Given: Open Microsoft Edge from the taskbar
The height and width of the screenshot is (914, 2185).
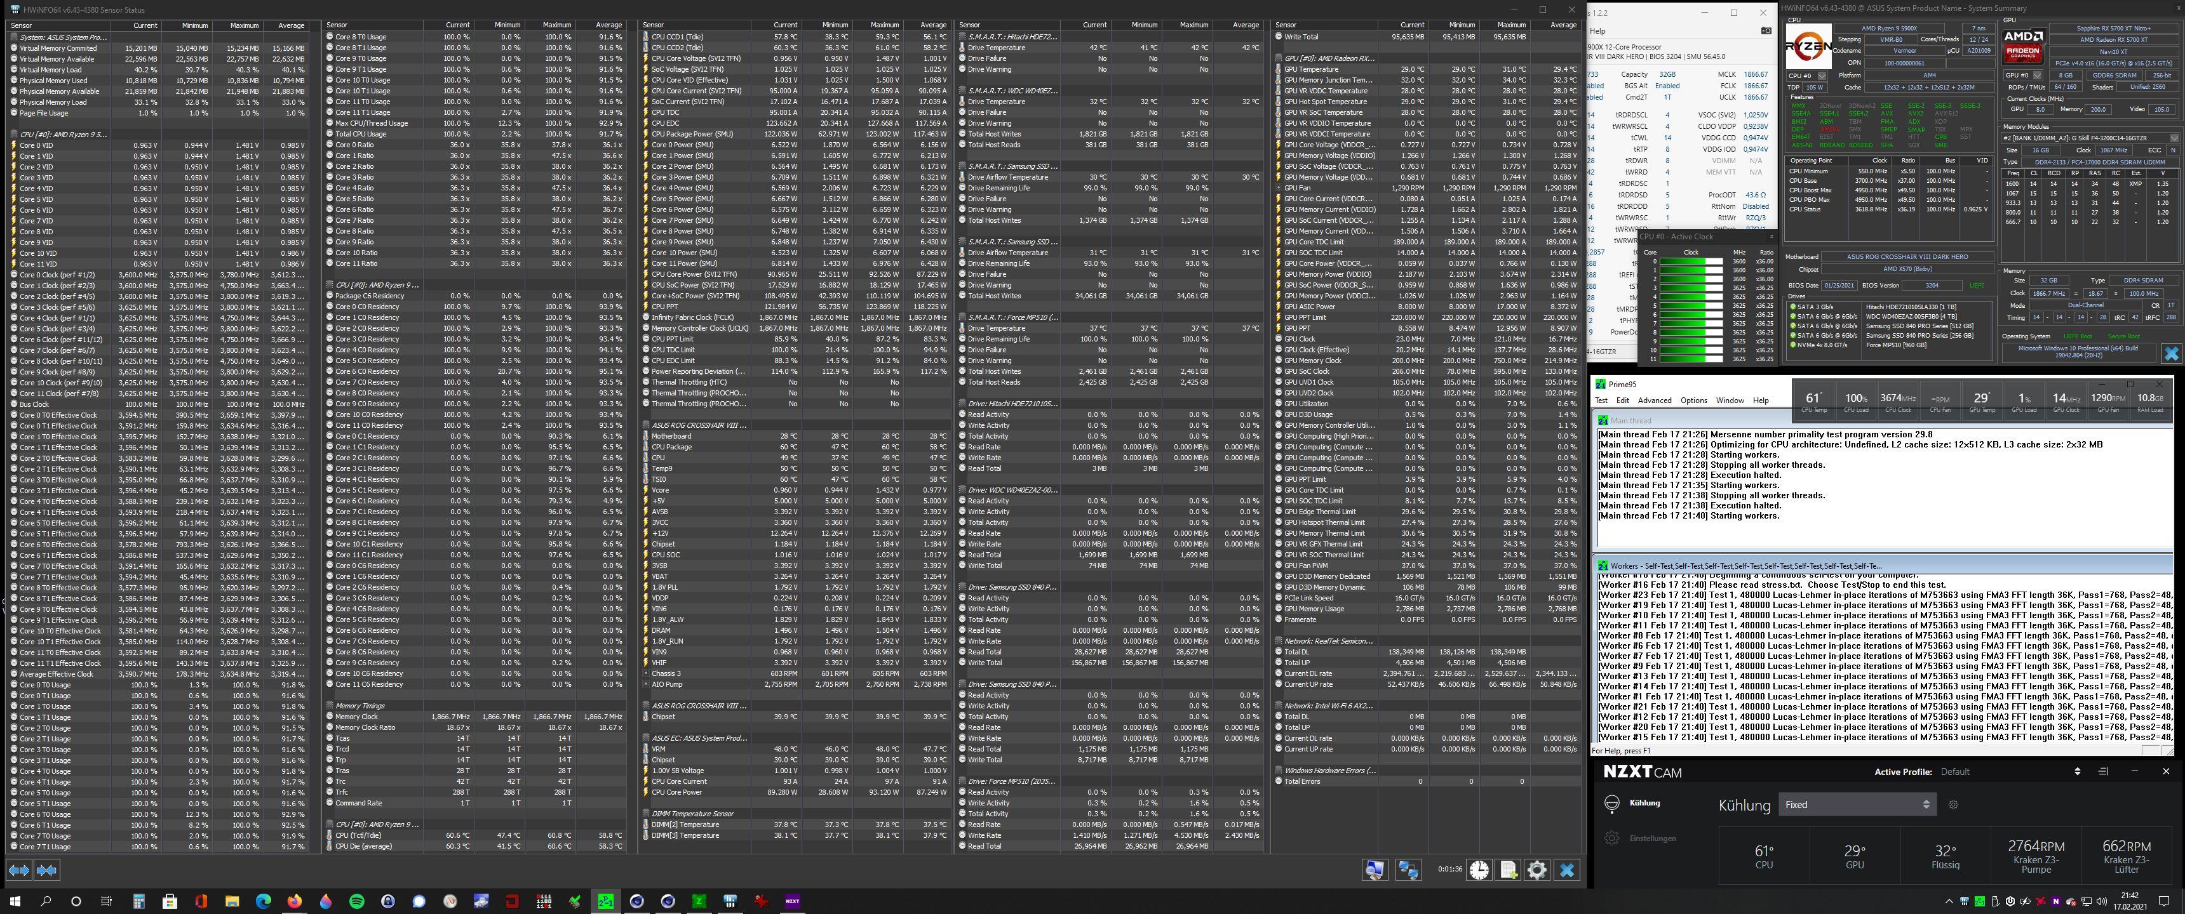Looking at the screenshot, I should (263, 901).
